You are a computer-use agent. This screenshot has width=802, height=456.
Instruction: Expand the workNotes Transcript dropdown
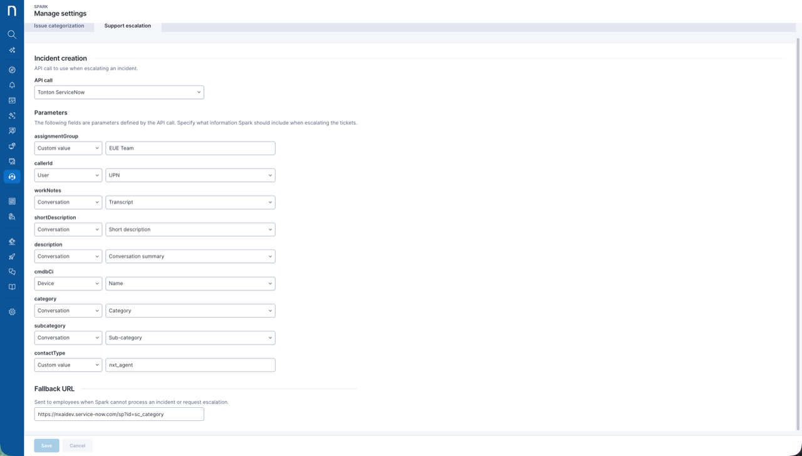(x=190, y=202)
